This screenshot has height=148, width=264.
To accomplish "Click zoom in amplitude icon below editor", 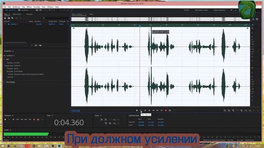I will click(225, 111).
